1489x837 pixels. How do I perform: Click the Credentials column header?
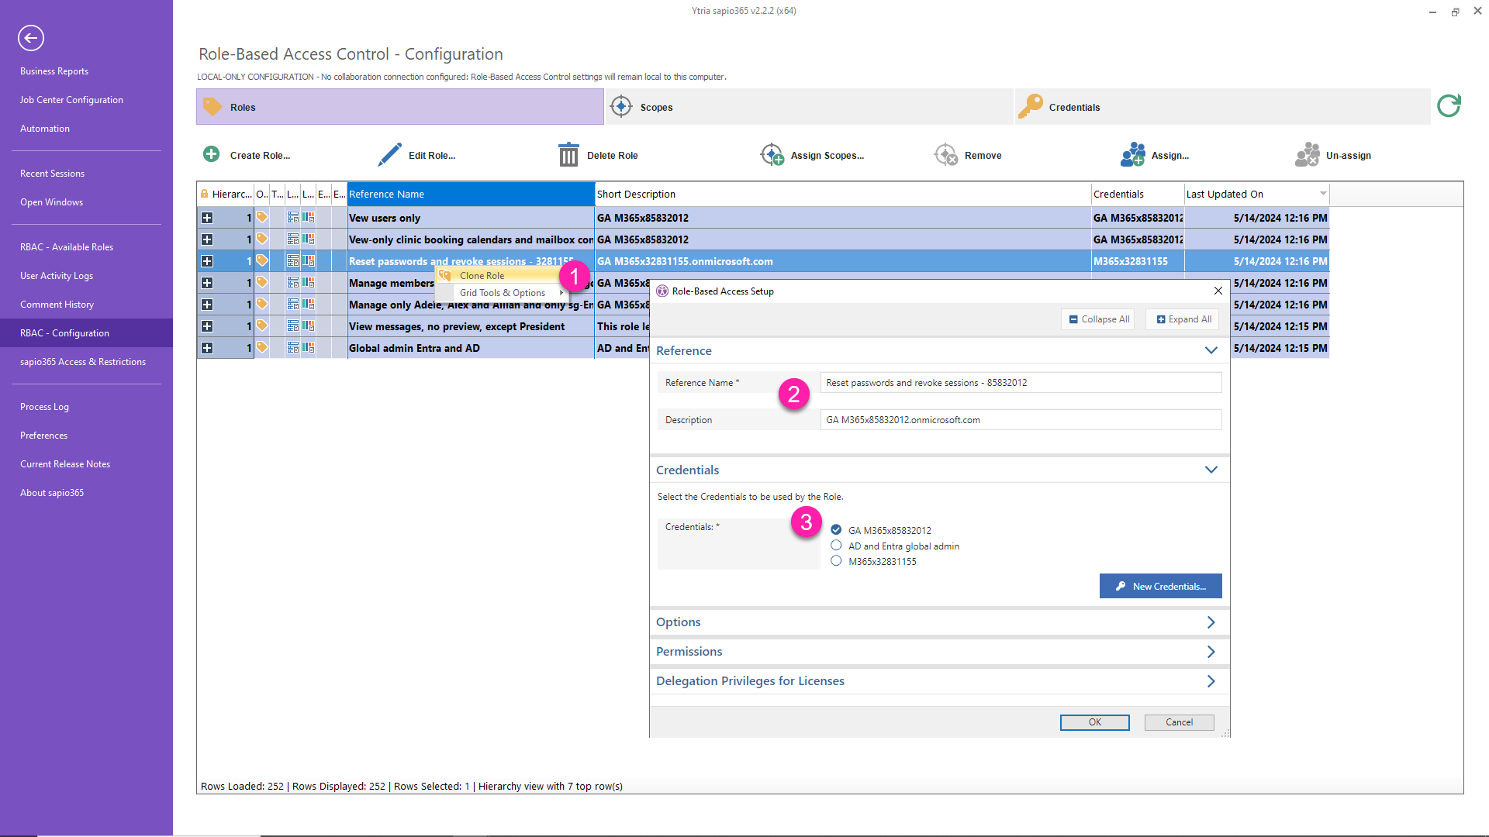[1138, 194]
